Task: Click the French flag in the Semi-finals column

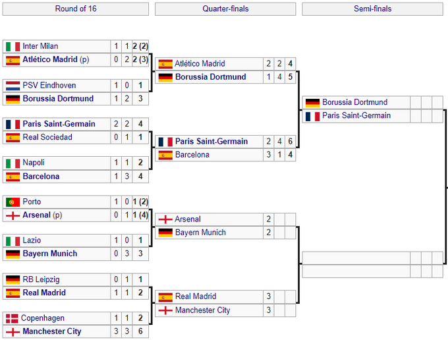Action: (x=312, y=116)
